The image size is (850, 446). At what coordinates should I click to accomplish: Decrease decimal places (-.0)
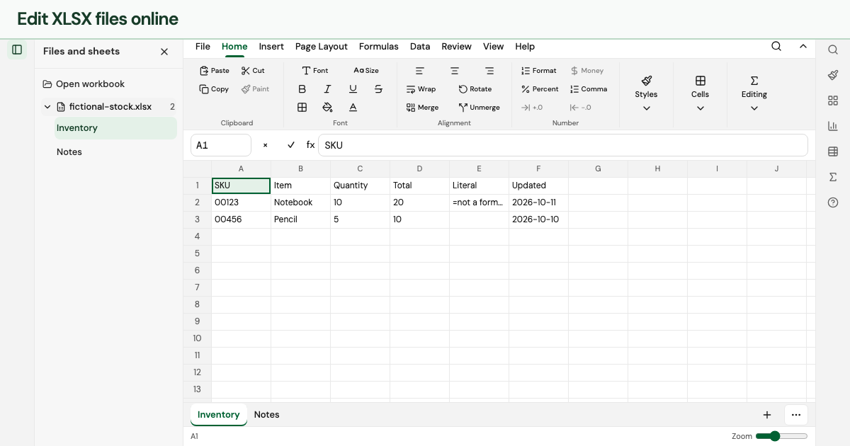click(x=581, y=108)
